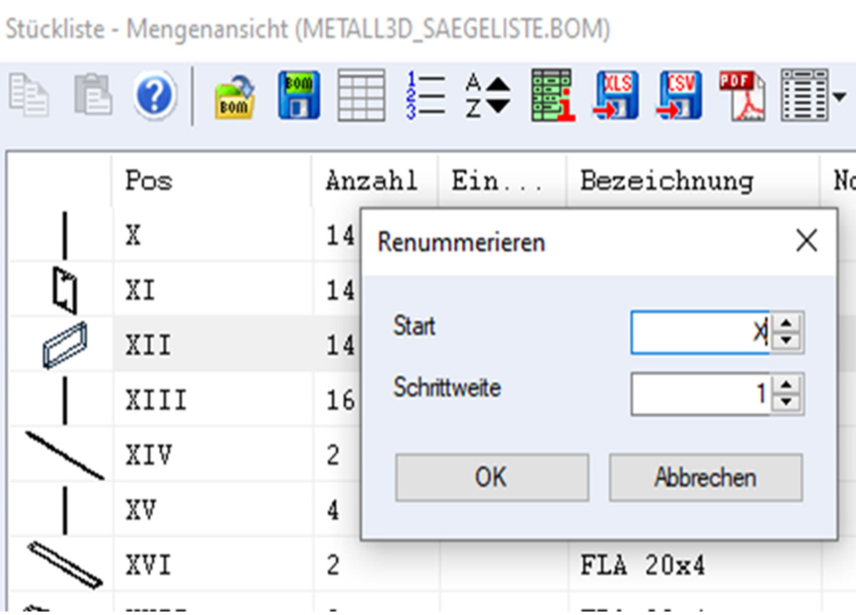856x615 pixels.
Task: Increase the Schrittweite value with up arrow
Action: click(x=787, y=385)
